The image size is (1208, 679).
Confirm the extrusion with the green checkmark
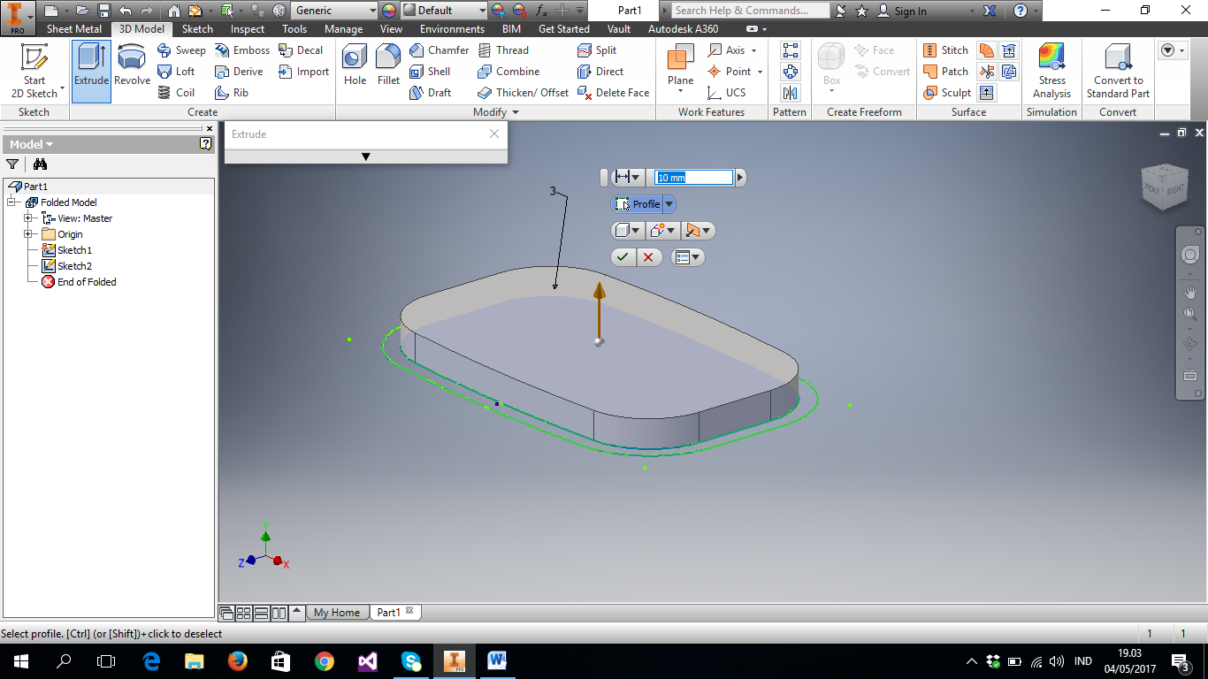[x=623, y=256]
